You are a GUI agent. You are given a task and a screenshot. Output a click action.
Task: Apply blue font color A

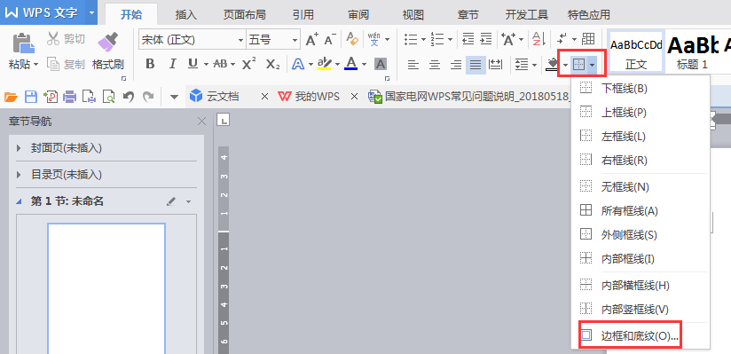click(351, 64)
